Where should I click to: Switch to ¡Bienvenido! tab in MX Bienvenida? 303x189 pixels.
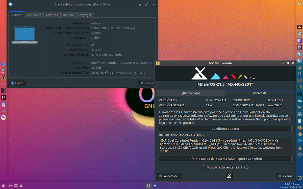(x=191, y=93)
